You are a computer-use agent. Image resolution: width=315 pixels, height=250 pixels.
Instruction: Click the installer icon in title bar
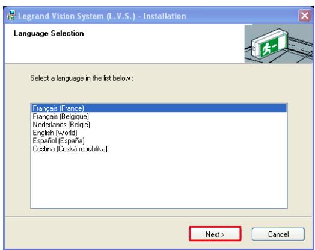[x=11, y=16]
